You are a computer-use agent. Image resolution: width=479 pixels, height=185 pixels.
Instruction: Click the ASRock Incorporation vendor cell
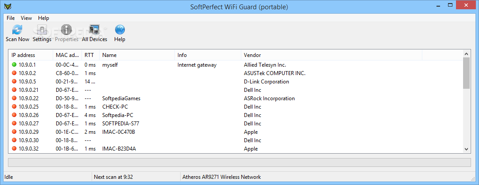(269, 98)
